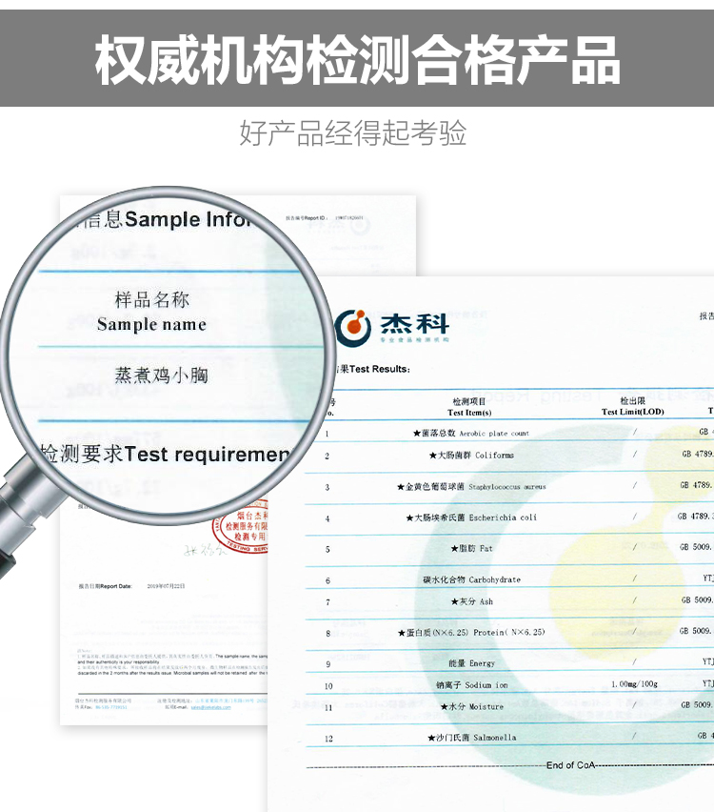Click the '能量 Energy' test item
Viewport: 714px width, 812px height.
point(471,663)
